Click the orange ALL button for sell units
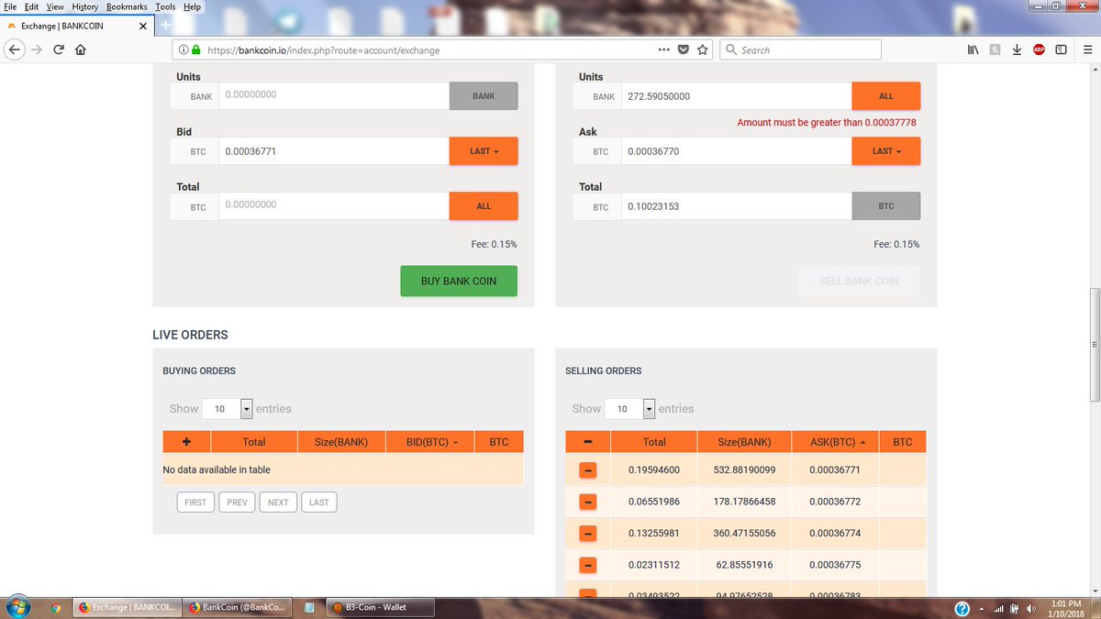Screen dimensions: 1101x619 click(x=886, y=96)
